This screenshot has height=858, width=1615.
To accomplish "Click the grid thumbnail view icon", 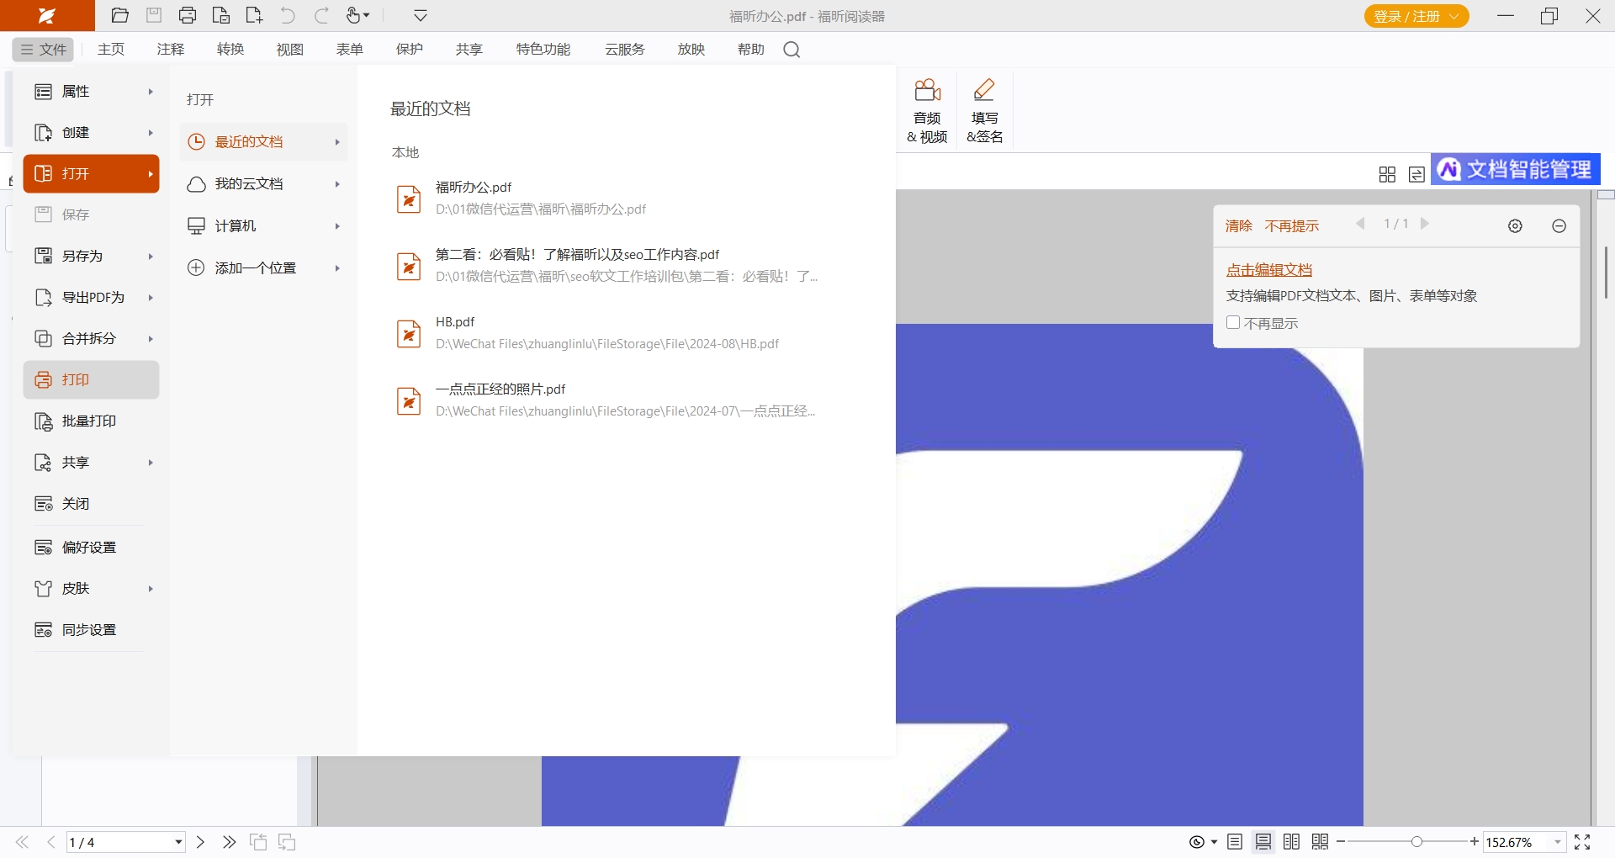I will 1388,174.
